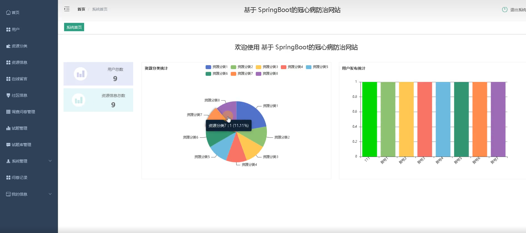Click the grid icon next to 问卷记录

(x=8, y=177)
